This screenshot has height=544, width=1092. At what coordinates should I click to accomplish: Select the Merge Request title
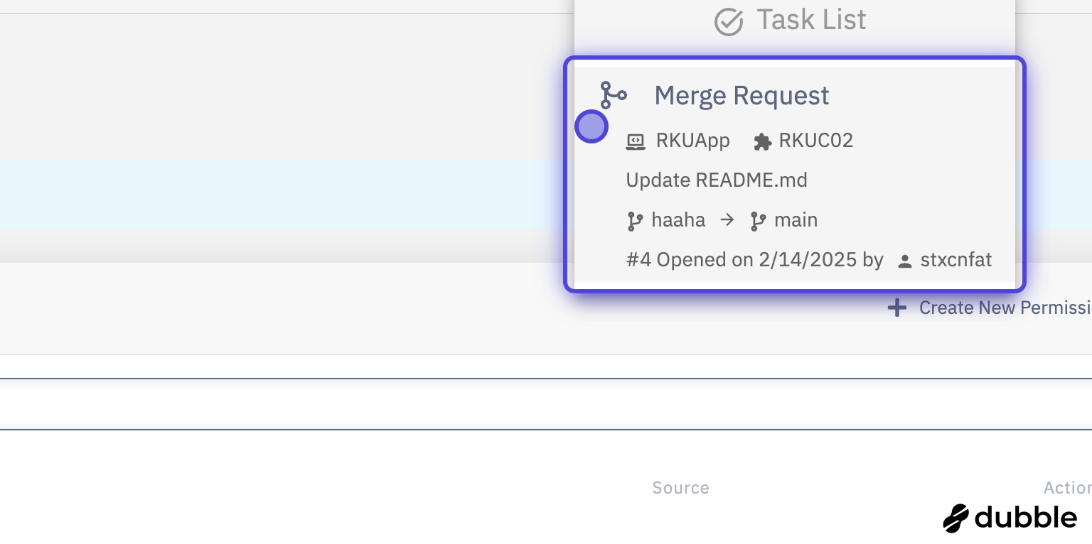point(742,95)
